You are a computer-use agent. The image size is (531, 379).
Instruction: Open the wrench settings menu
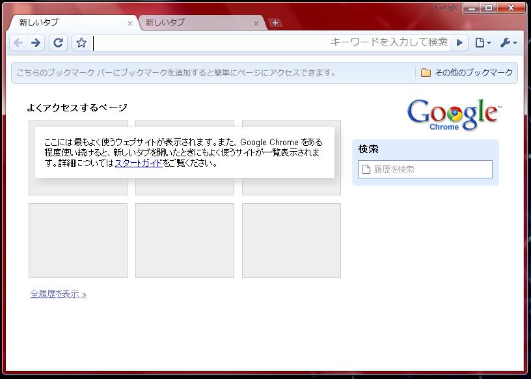(509, 43)
